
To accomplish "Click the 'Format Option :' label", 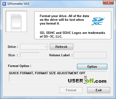I will tap(20, 66).
